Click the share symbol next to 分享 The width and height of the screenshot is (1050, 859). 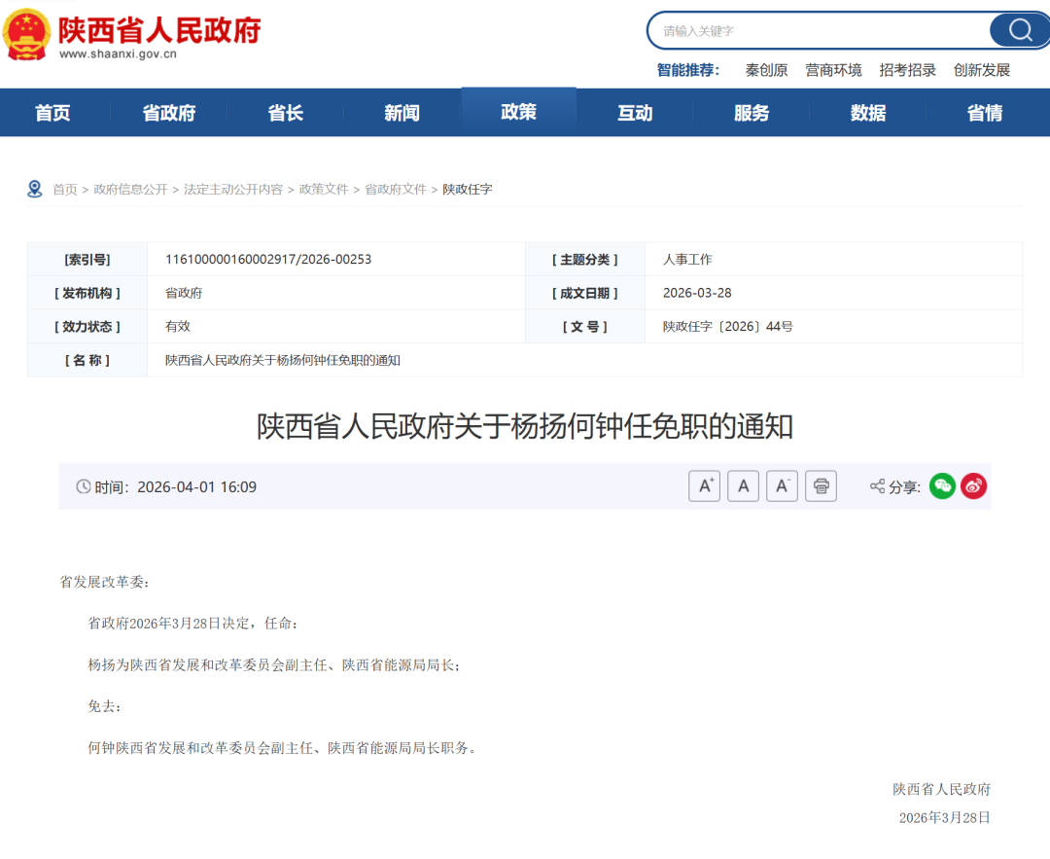click(x=876, y=485)
